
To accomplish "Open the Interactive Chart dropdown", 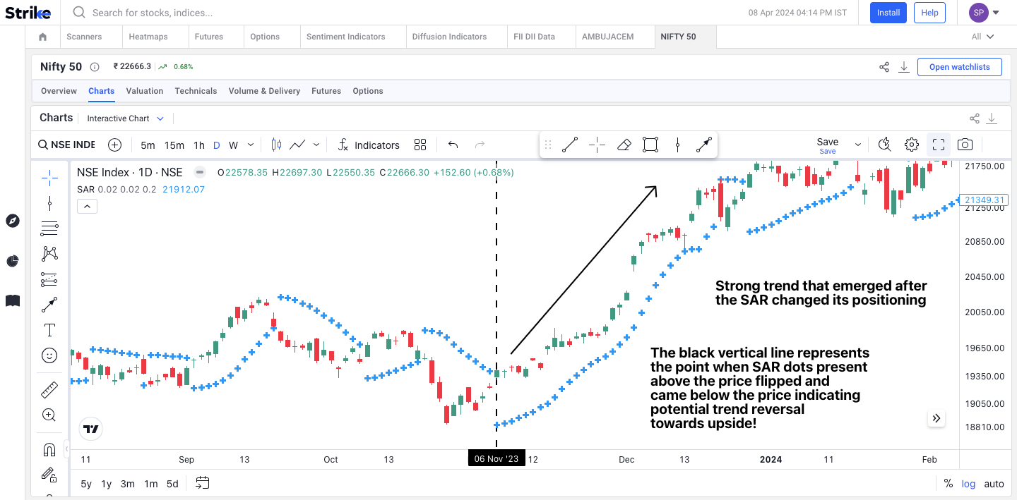I will (x=125, y=118).
